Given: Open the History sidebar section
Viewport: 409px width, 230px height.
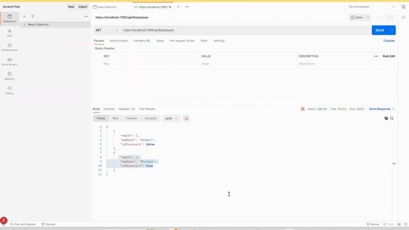Looking at the screenshot, I should [10, 90].
